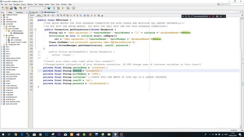Click the Source view button
Screen dimensions: 244x137
click(32, 15)
